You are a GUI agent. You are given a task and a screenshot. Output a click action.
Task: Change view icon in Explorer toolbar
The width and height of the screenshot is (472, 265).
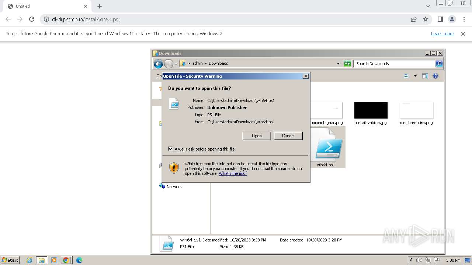click(x=406, y=76)
